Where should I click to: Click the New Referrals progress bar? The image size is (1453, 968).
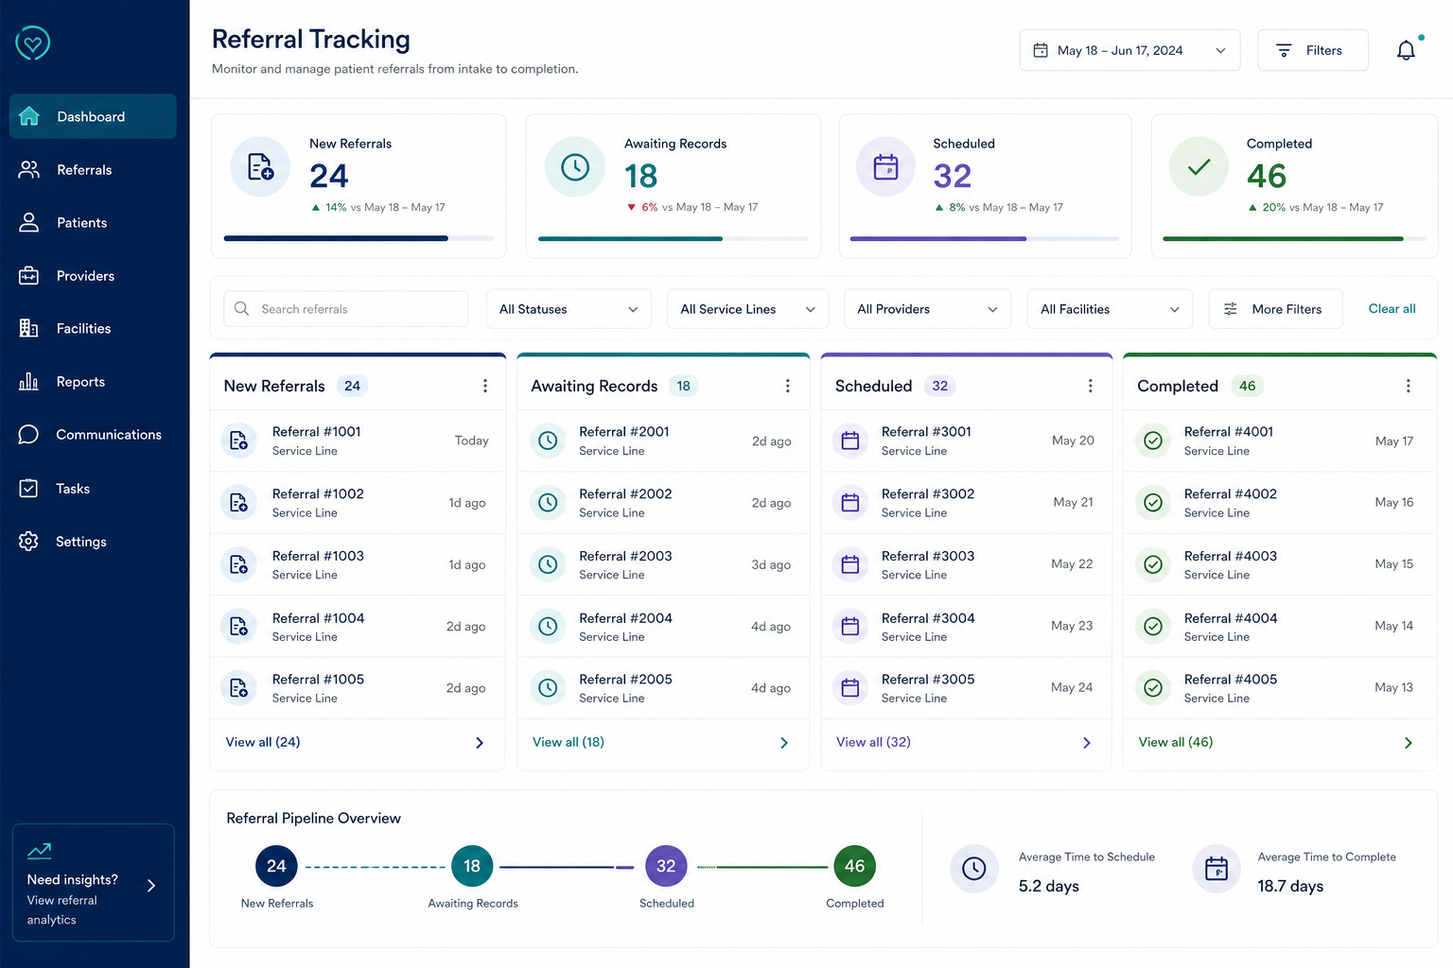coord(359,238)
